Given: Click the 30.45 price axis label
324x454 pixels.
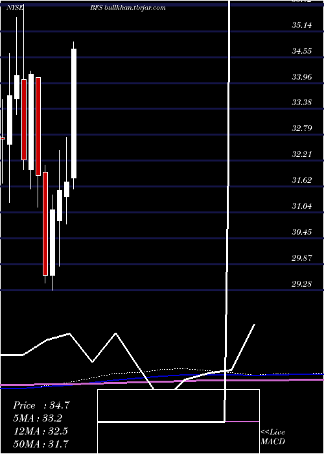Looking at the screenshot, I should click(302, 232).
